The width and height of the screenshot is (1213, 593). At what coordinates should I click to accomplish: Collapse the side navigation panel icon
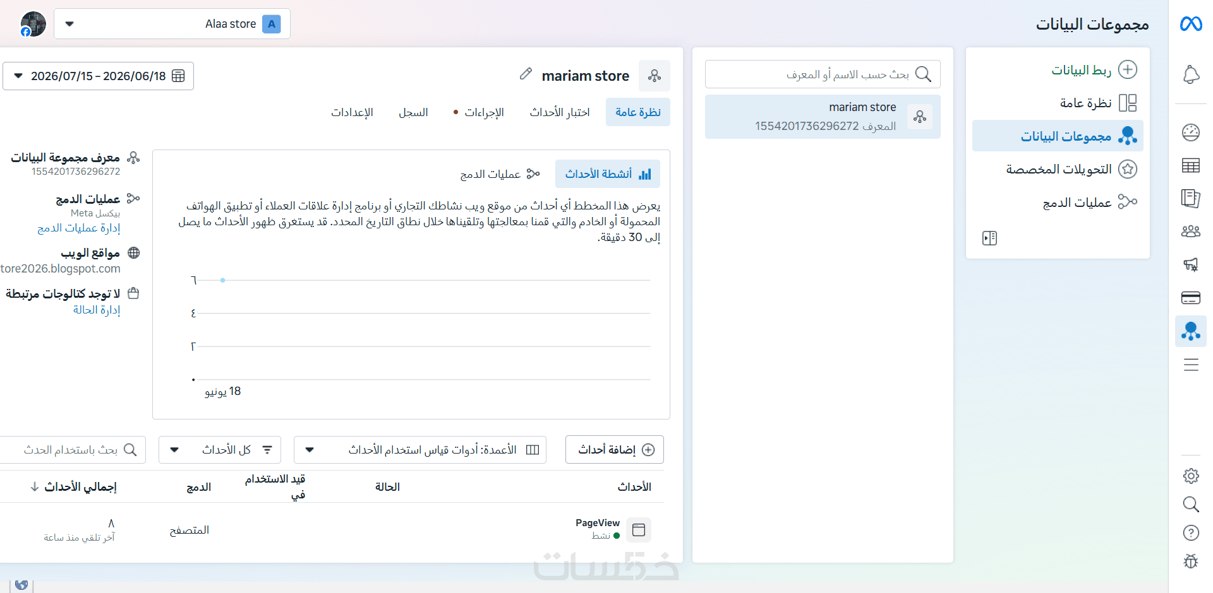click(990, 238)
